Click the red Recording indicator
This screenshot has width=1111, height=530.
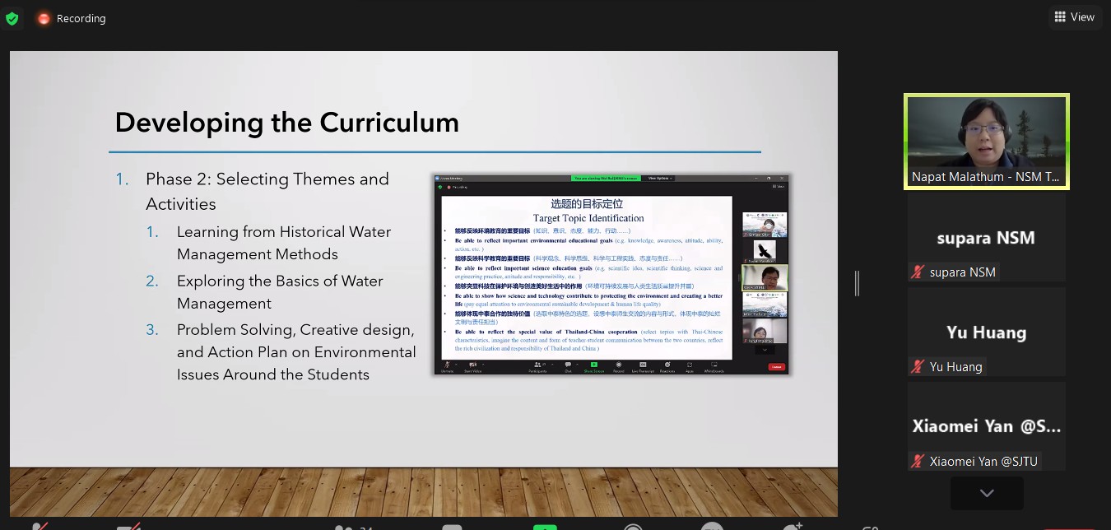tap(72, 18)
